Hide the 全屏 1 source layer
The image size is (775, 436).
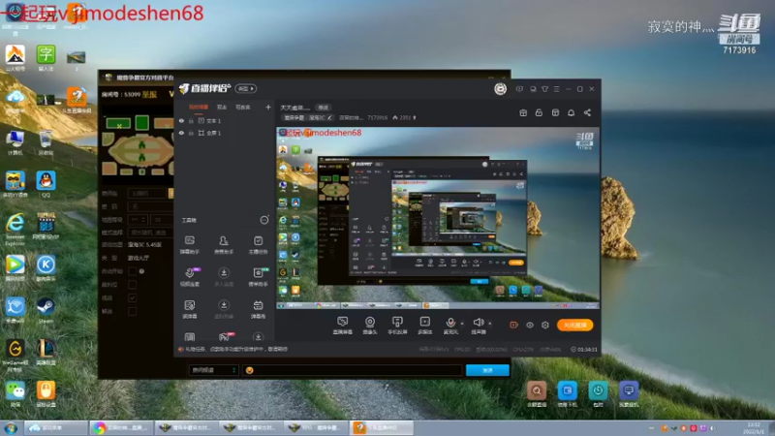tap(181, 133)
